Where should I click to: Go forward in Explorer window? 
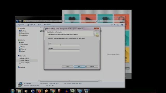click(20, 21)
